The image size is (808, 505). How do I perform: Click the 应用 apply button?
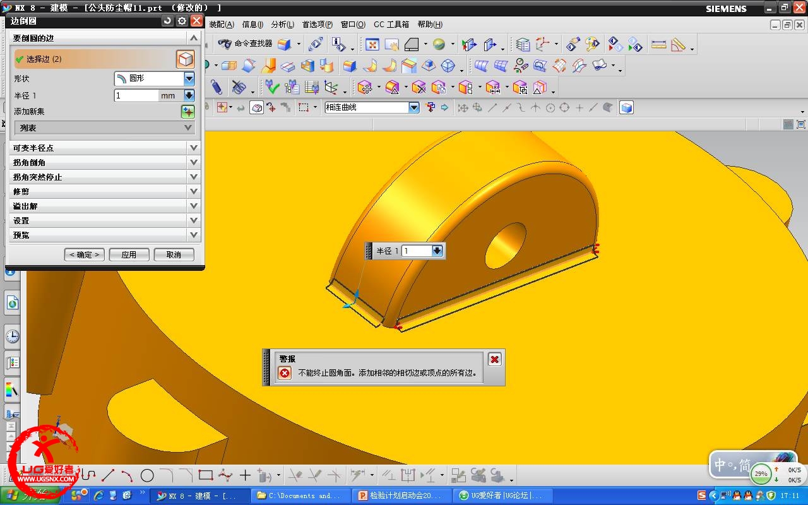(x=129, y=254)
